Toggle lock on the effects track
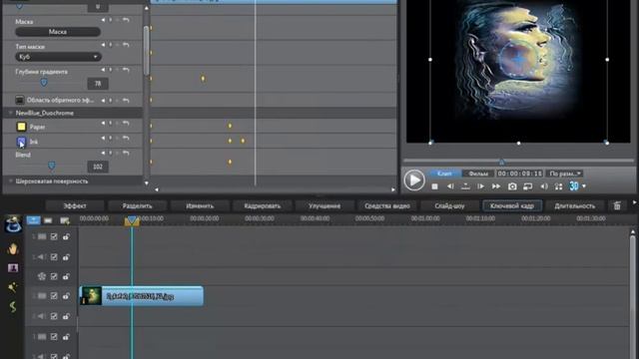Screen dimensions: 639x359 tap(66, 276)
